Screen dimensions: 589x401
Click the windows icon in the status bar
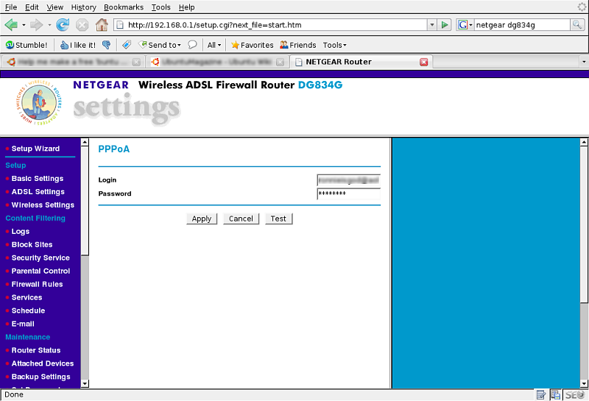(x=556, y=394)
